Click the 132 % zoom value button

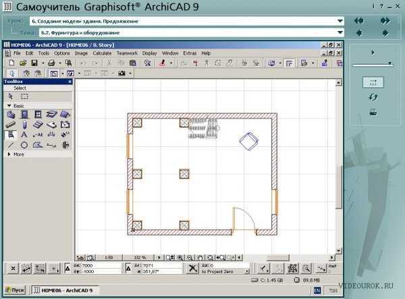click(140, 257)
